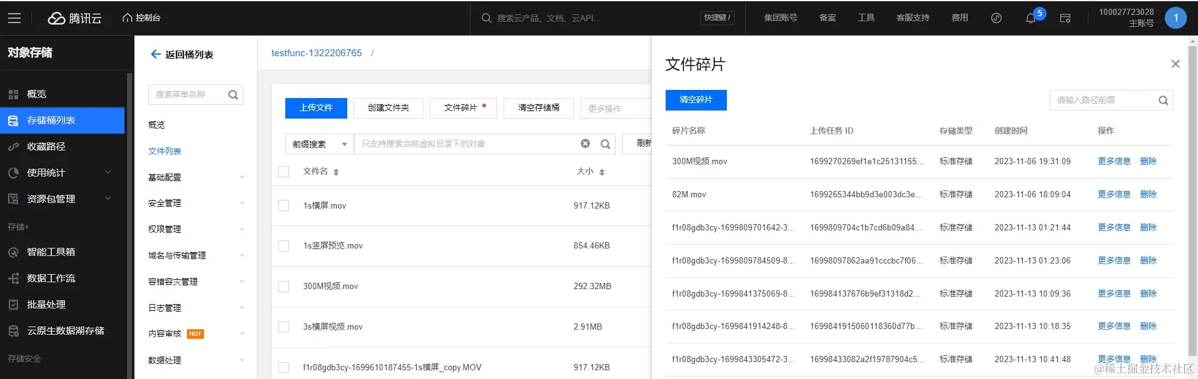Click the create folder button
This screenshot has width=1198, height=379.
tap(388, 108)
